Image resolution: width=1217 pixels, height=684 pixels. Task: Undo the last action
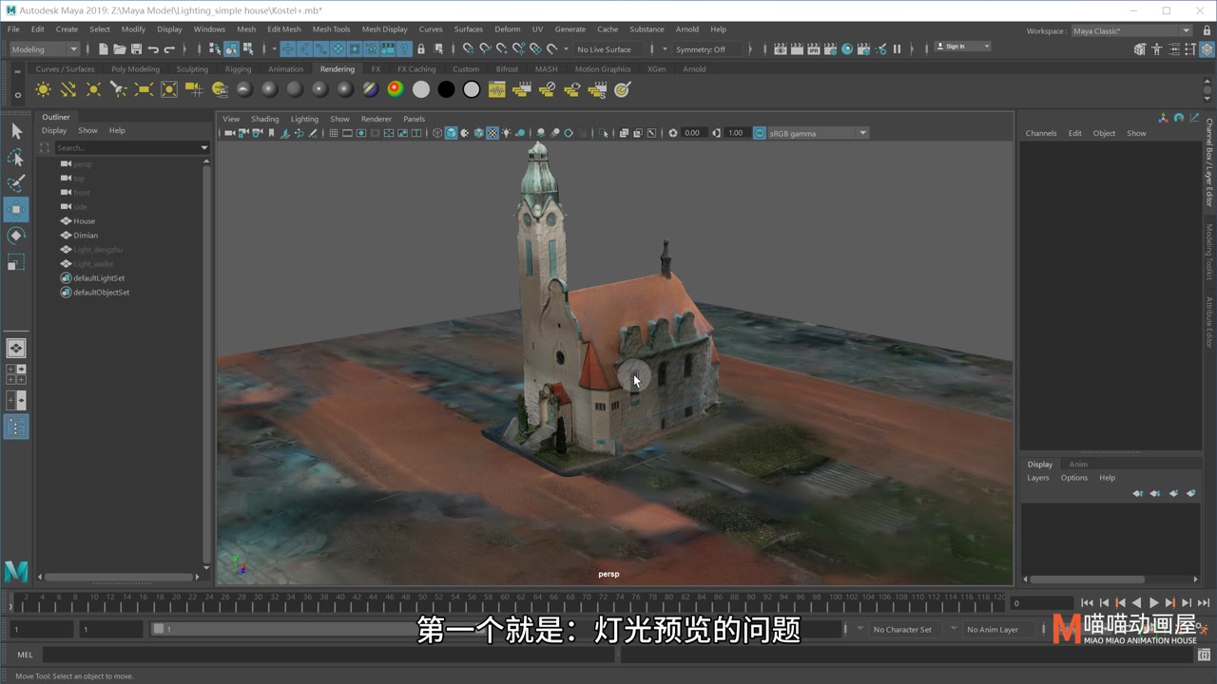[x=153, y=49]
